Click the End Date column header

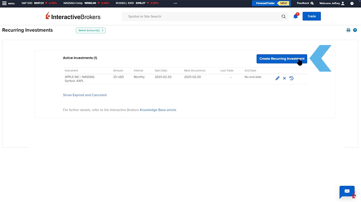(x=250, y=70)
